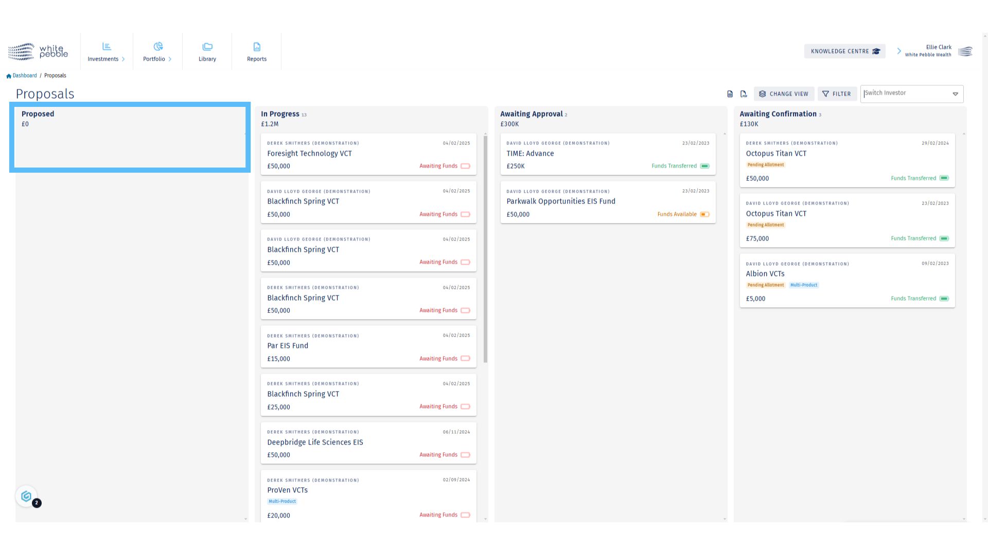
Task: Open the Portfolio section
Action: tap(157, 51)
